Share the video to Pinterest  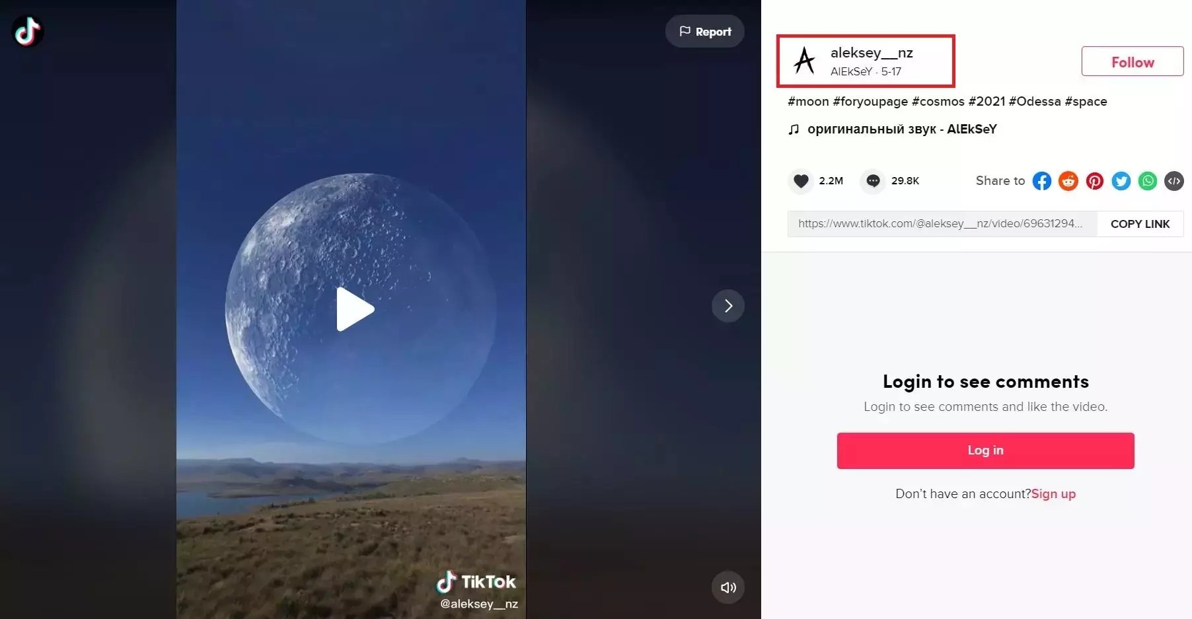(x=1095, y=181)
